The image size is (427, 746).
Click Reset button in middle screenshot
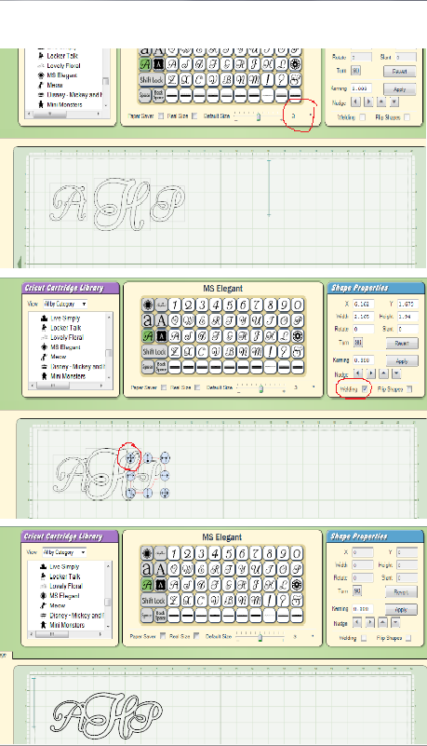tap(402, 344)
